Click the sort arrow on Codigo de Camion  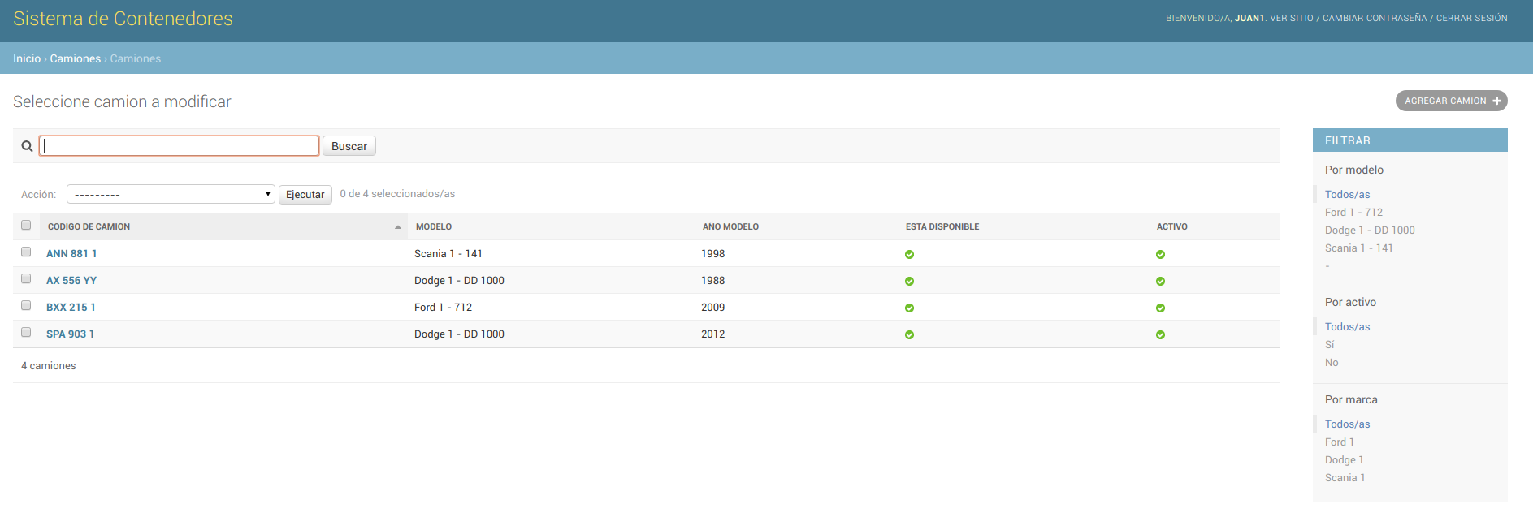(398, 227)
